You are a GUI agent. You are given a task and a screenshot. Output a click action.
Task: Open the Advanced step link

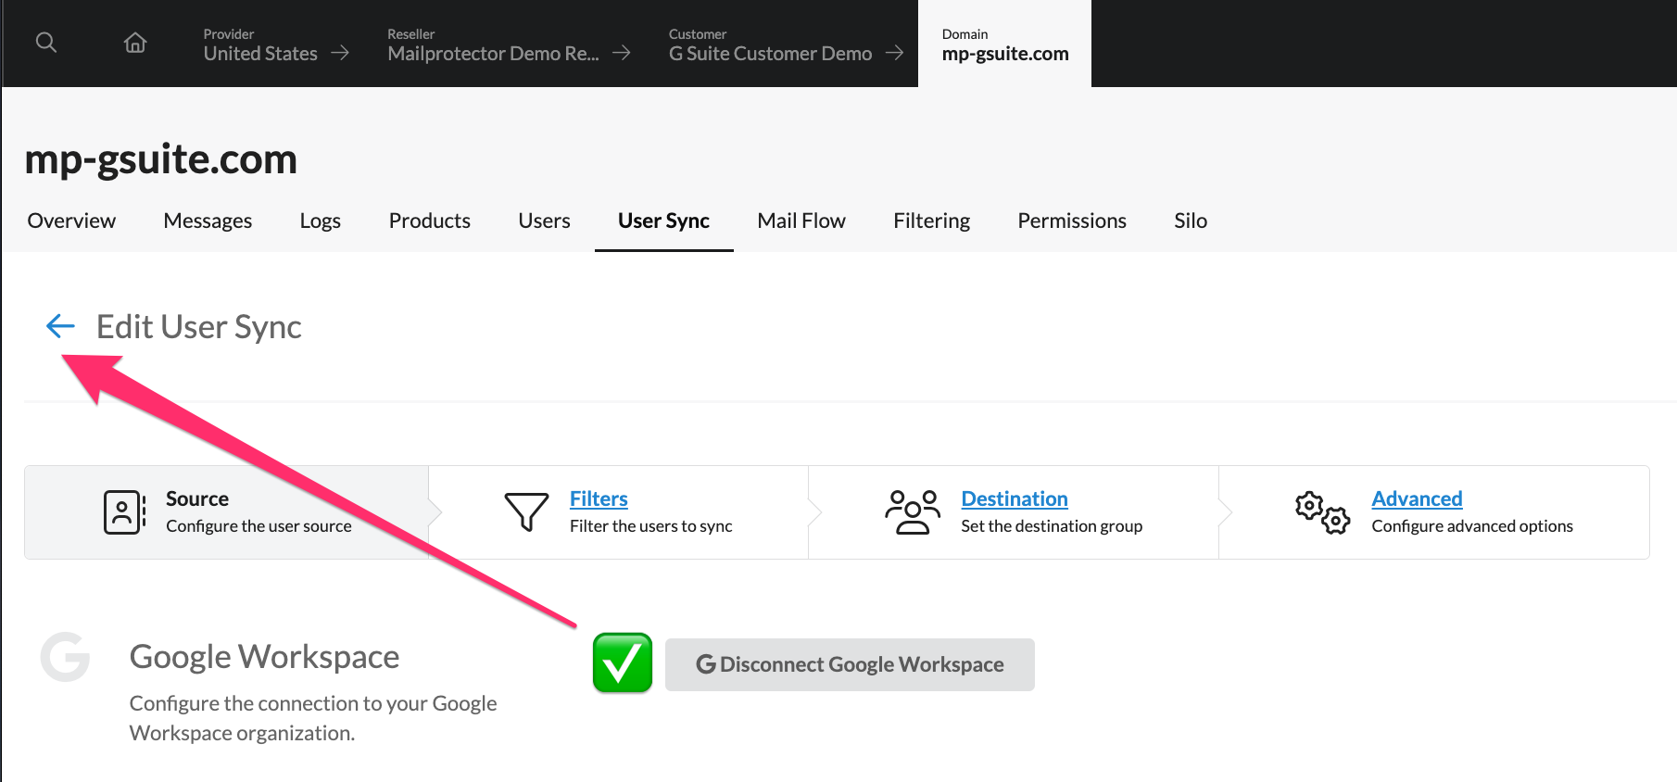[1417, 498]
